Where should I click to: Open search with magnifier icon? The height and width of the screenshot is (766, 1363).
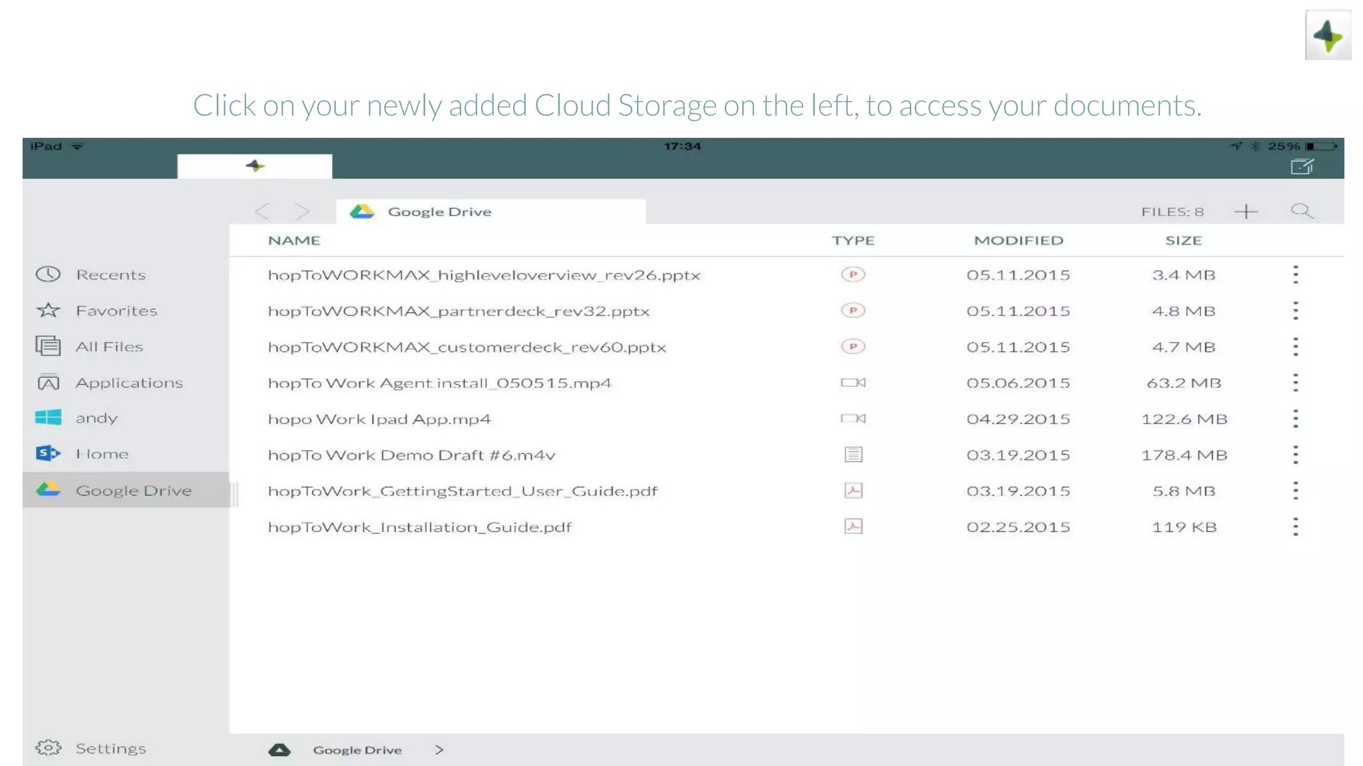click(x=1302, y=211)
